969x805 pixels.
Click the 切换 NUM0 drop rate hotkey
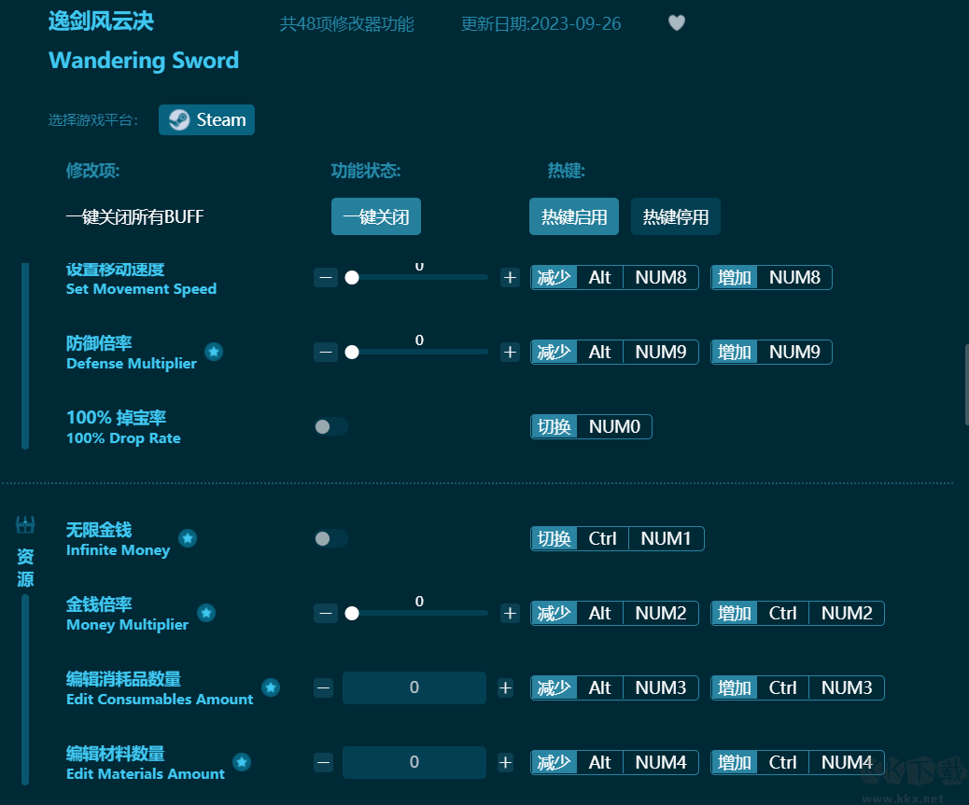point(591,426)
